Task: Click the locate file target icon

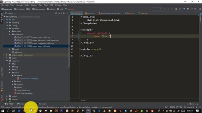Action: click(x=56, y=13)
